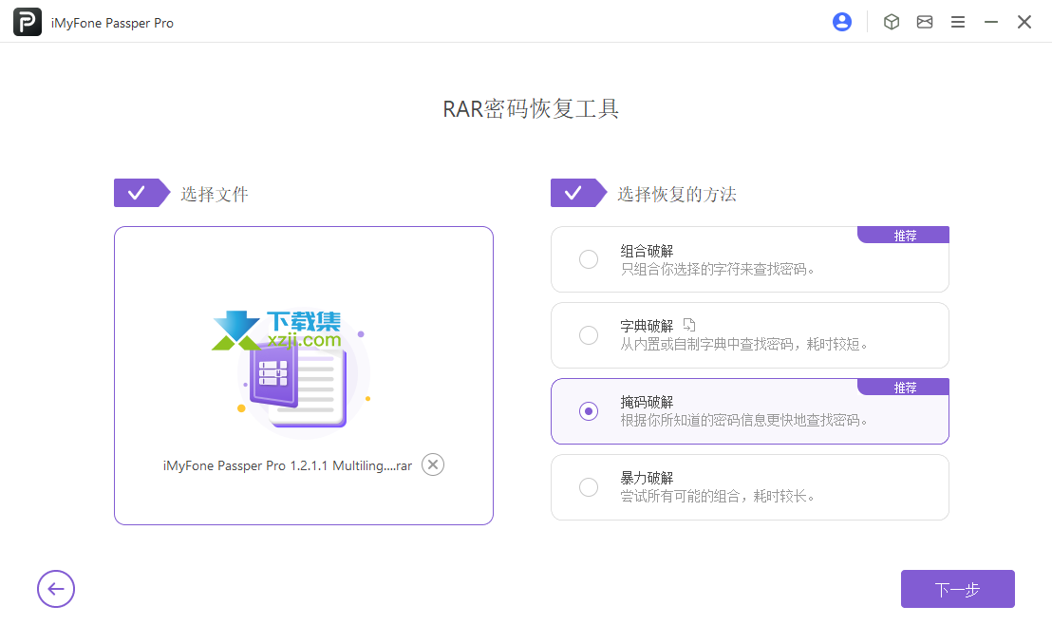Screen dimensions: 1052x644
Task: Close the Passper Pro window
Action: point(1024,22)
